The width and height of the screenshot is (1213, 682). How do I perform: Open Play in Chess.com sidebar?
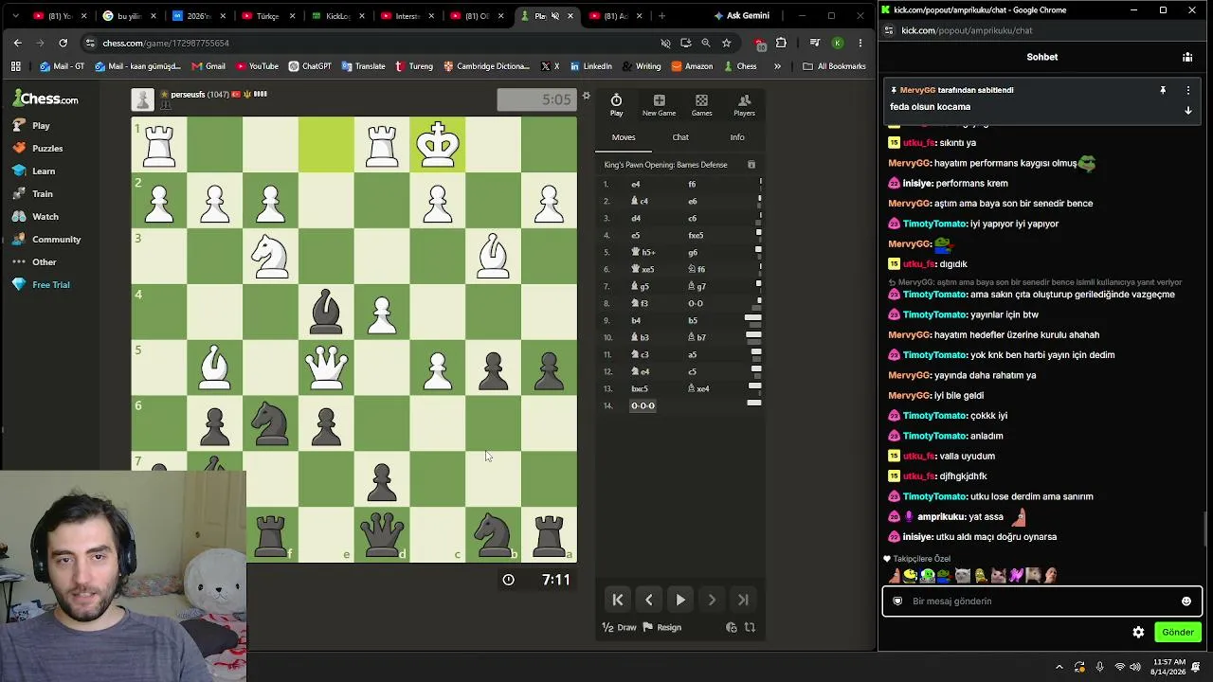coord(31,125)
